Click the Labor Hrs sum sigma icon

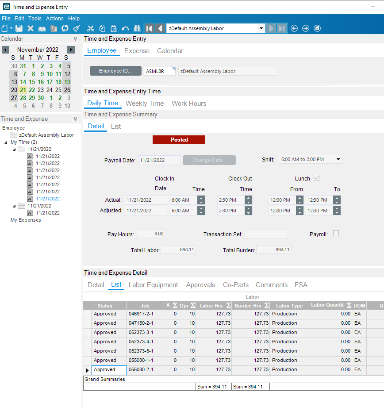pos(228,306)
